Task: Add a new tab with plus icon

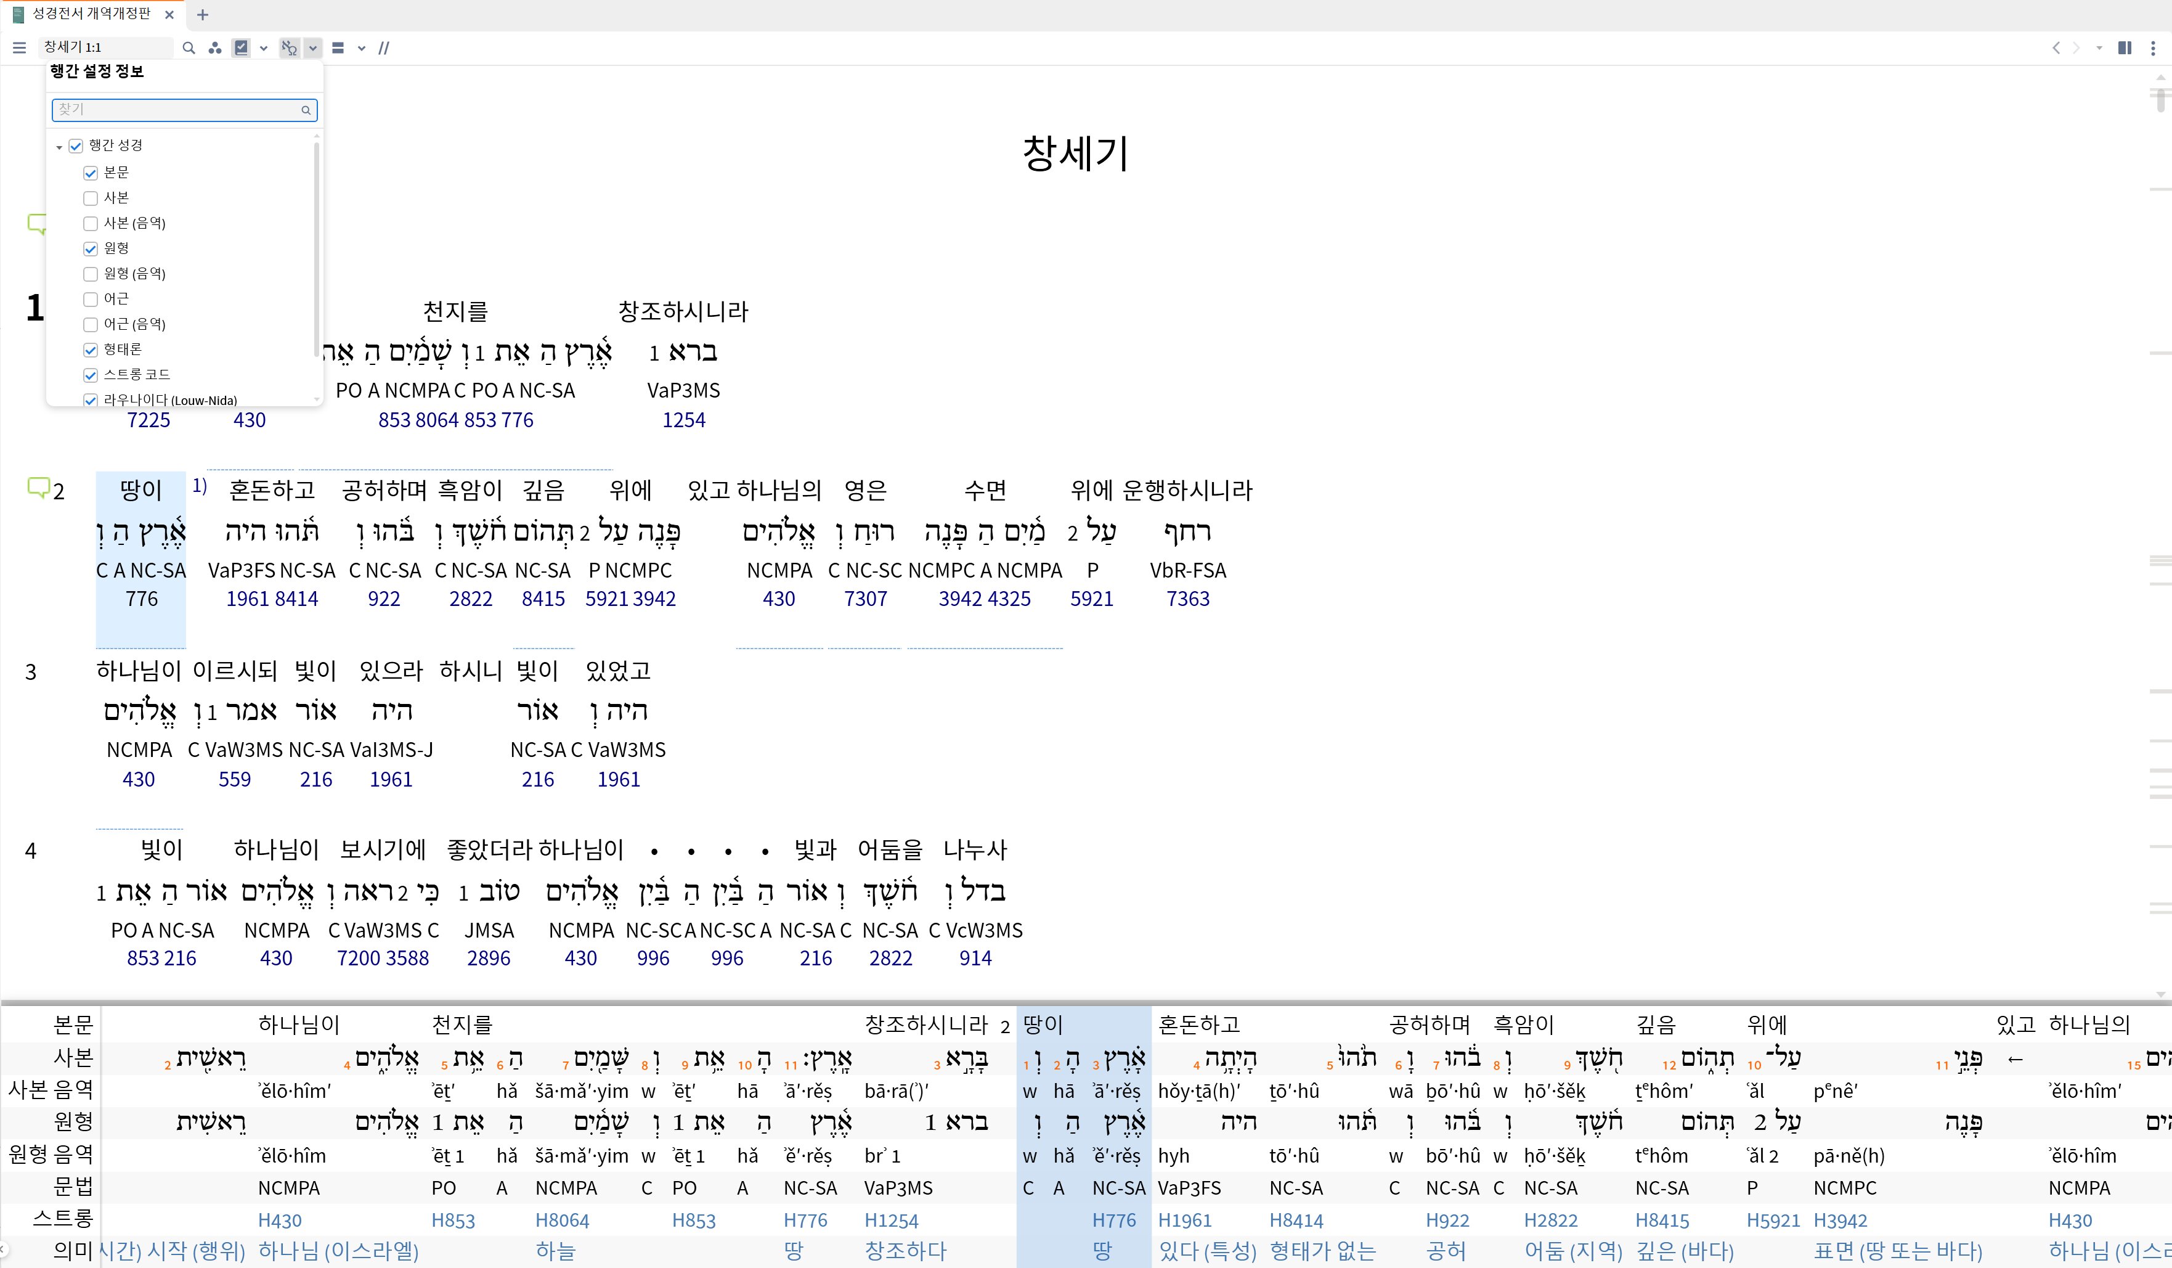Action: click(x=203, y=15)
